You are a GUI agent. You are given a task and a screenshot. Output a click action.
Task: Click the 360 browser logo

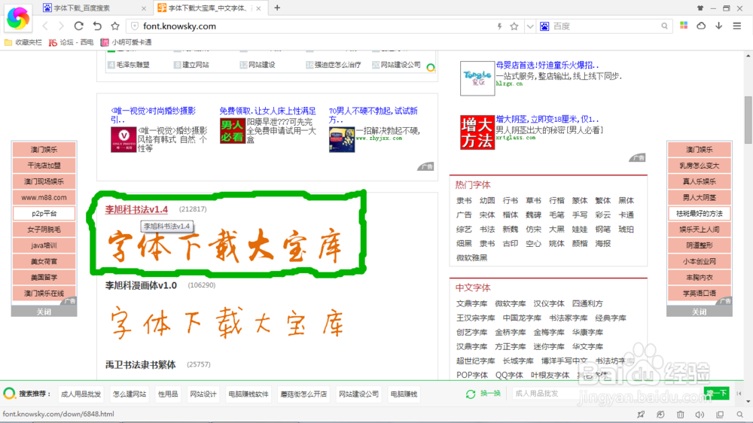18,18
